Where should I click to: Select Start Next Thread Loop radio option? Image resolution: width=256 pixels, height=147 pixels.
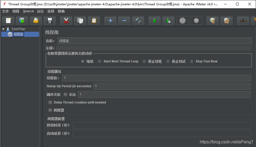pos(99,61)
